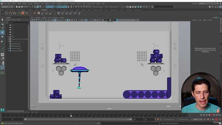The width and height of the screenshot is (222, 125).
Task: Choose the Lasso Select tool
Action: click(2, 24)
